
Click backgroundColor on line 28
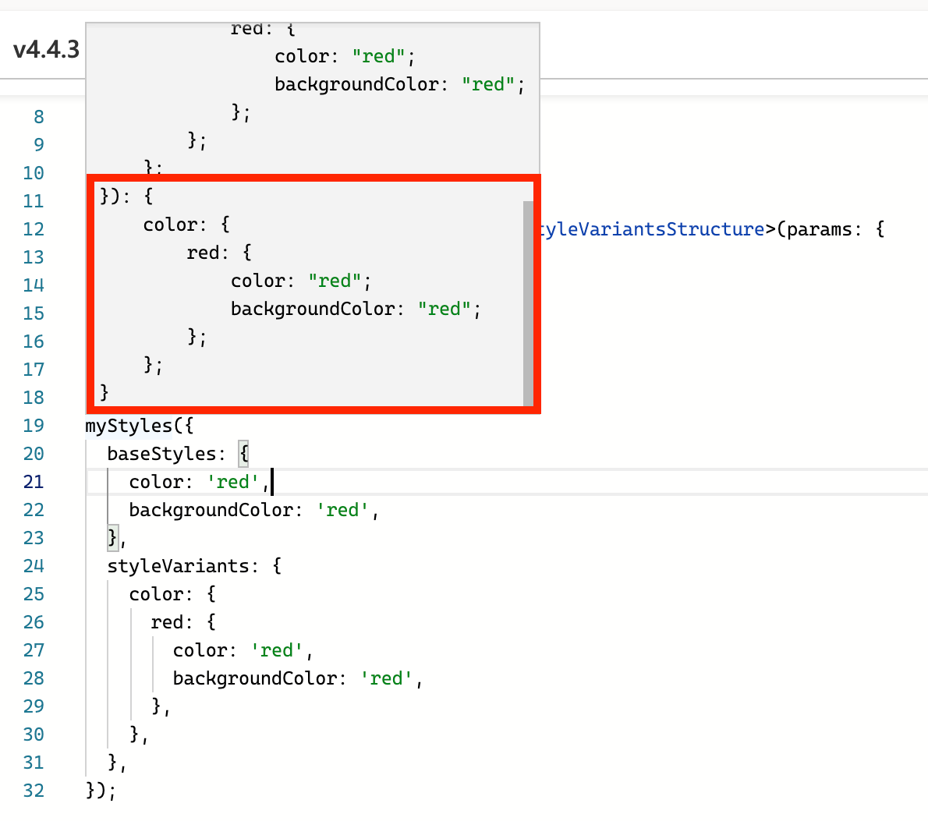pos(254,678)
